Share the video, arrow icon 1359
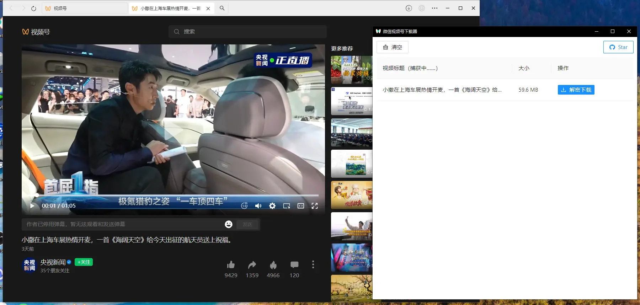The height and width of the screenshot is (305, 640). coord(252,265)
